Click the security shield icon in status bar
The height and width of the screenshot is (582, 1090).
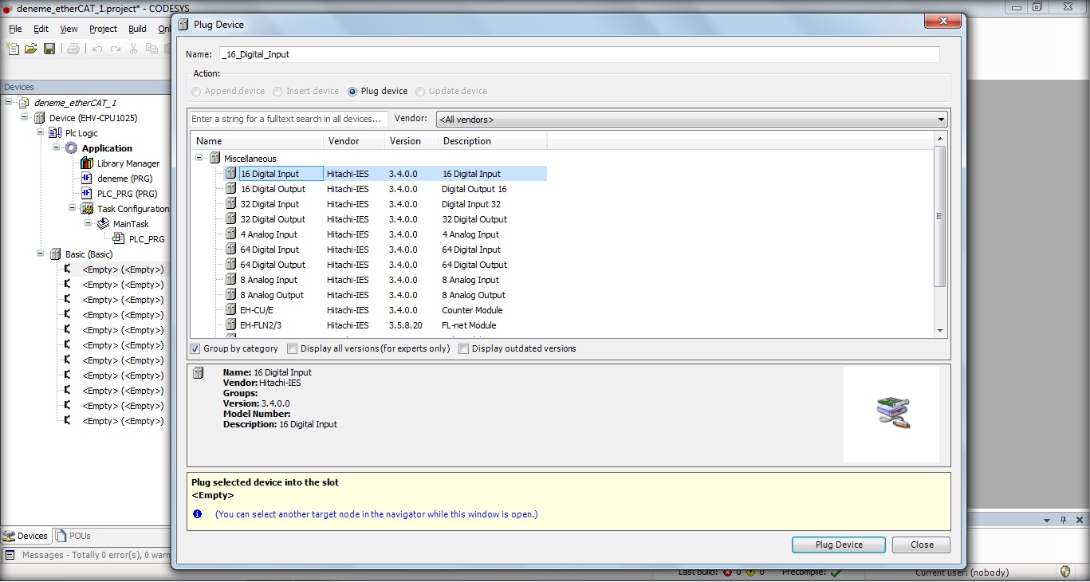click(x=1066, y=572)
